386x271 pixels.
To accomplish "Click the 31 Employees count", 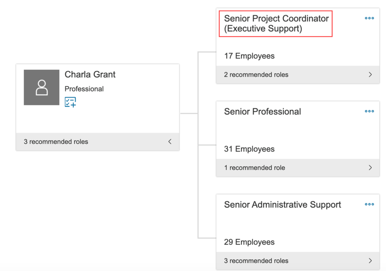I will (x=249, y=149).
